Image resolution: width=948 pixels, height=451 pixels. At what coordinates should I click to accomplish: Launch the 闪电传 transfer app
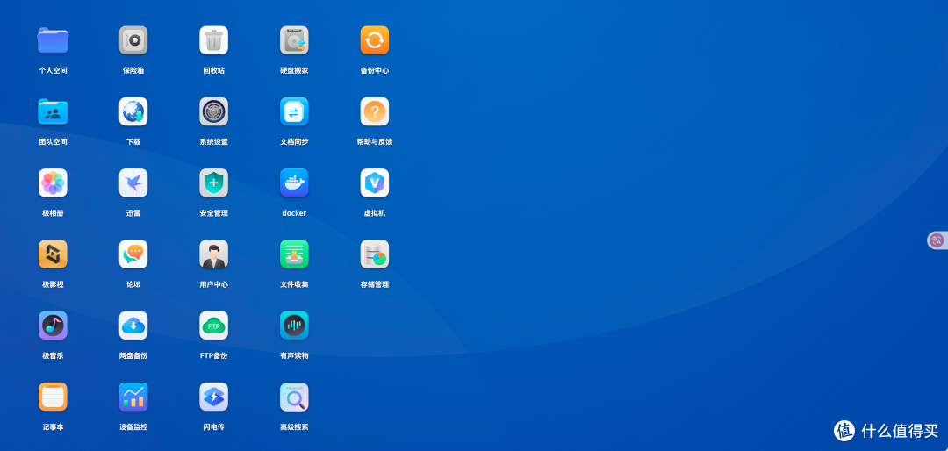coord(213,397)
